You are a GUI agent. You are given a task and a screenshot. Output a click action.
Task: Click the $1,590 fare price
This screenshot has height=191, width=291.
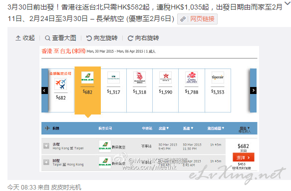[x=166, y=92]
